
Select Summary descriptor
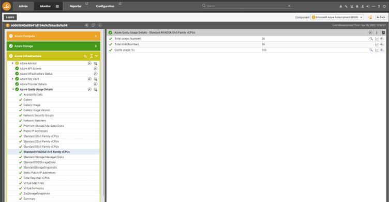coord(29,199)
